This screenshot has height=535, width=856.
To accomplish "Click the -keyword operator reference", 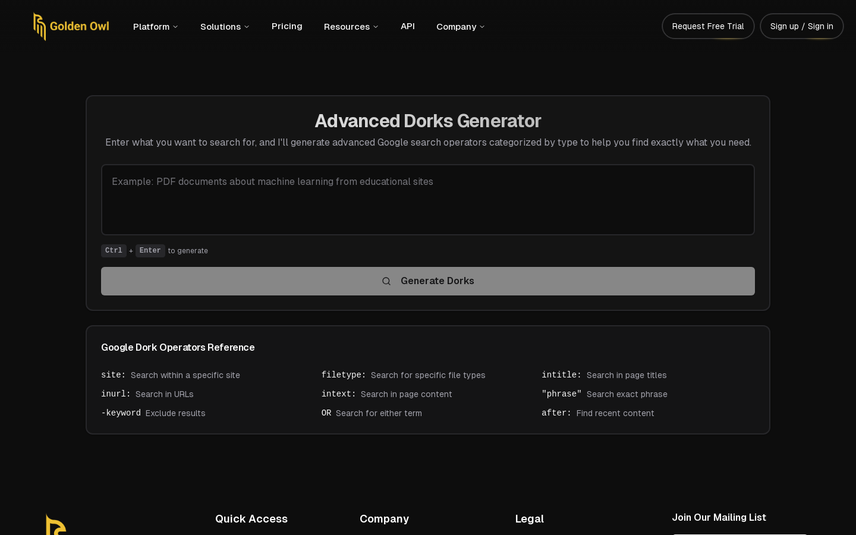I will pyautogui.click(x=121, y=413).
